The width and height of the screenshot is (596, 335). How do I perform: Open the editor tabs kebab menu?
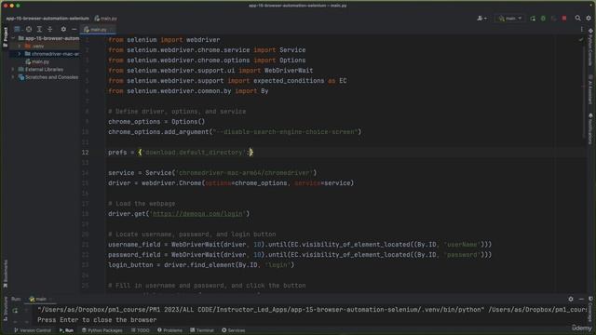coord(581,29)
